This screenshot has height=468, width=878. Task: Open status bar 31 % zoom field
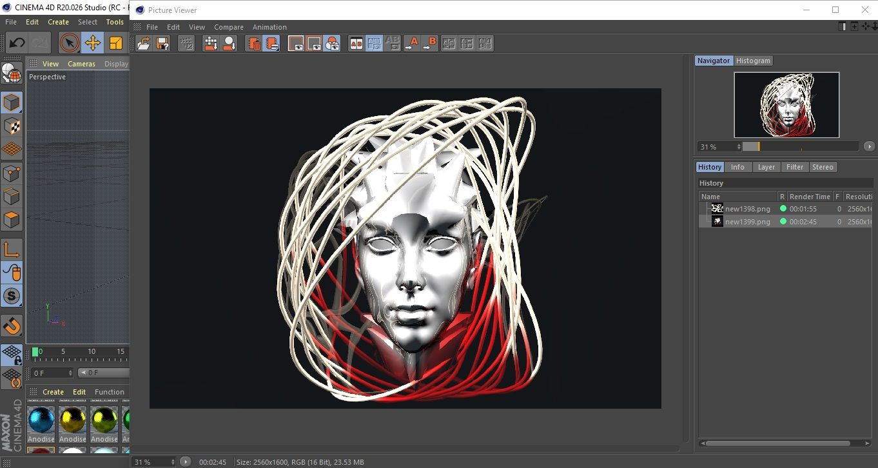click(x=154, y=462)
